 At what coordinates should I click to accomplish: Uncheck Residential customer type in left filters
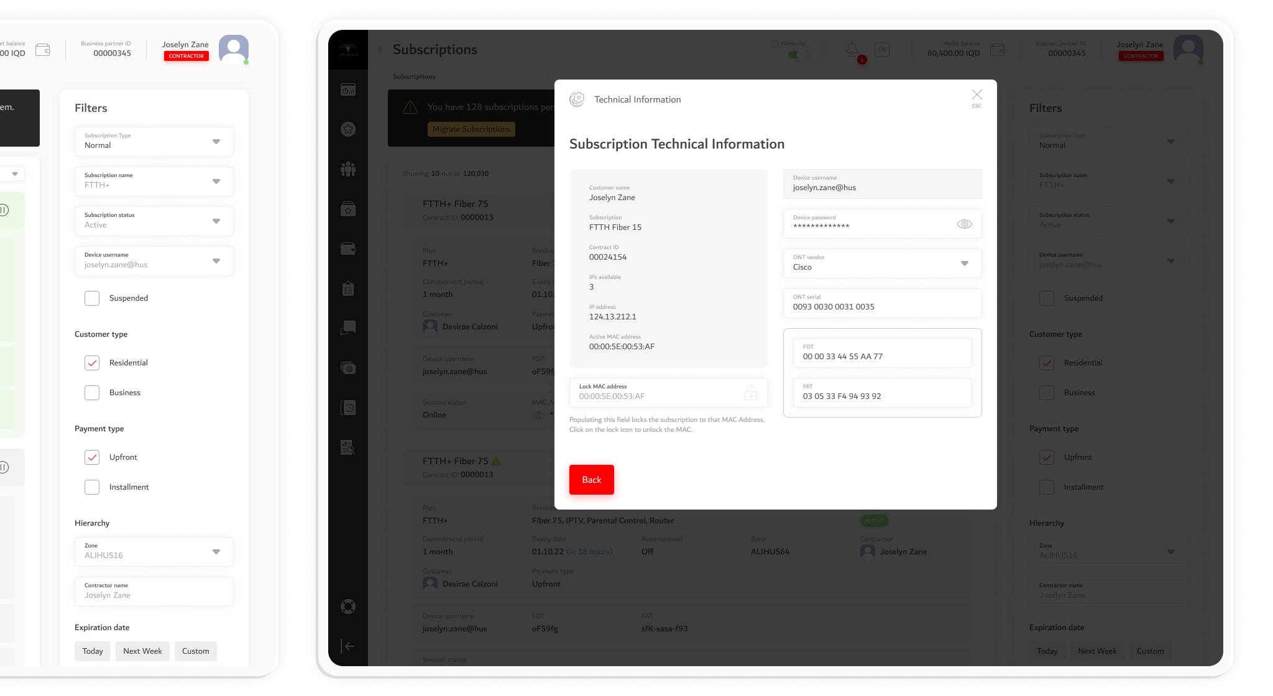point(92,363)
